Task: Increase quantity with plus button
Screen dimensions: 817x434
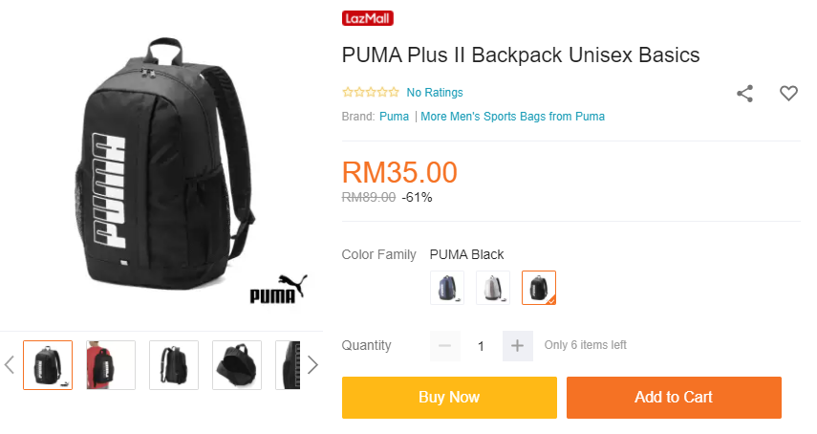Action: (x=517, y=345)
